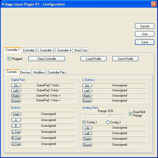Click Unassigned field beside Analog Stick Down
Screen dimensions: 158x158
point(120,145)
